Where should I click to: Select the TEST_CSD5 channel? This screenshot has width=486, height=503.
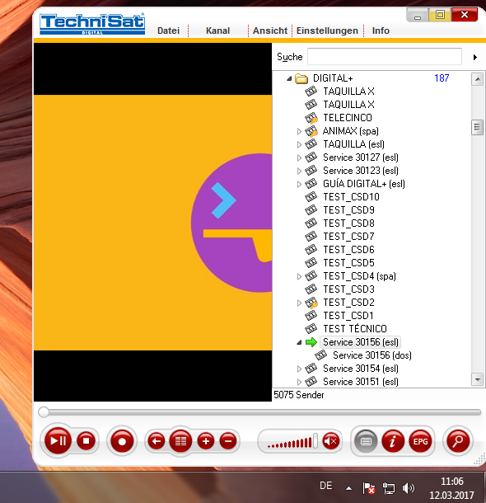point(349,263)
